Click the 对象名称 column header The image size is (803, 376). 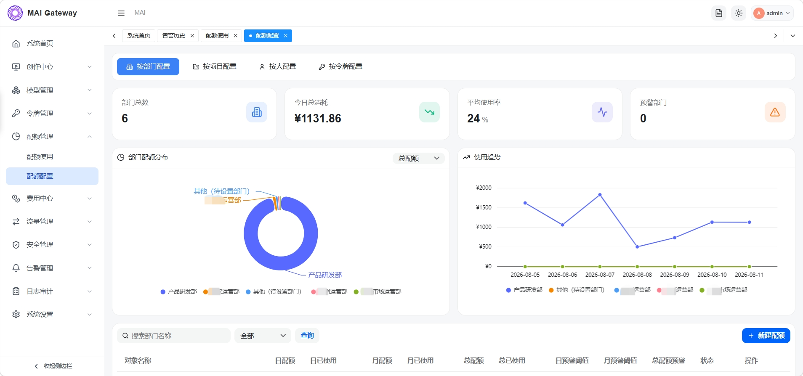[x=138, y=360]
